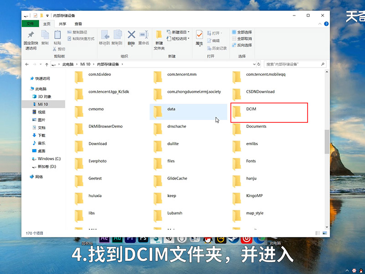
Task: Open the File (文件) tab
Action: coord(30,24)
